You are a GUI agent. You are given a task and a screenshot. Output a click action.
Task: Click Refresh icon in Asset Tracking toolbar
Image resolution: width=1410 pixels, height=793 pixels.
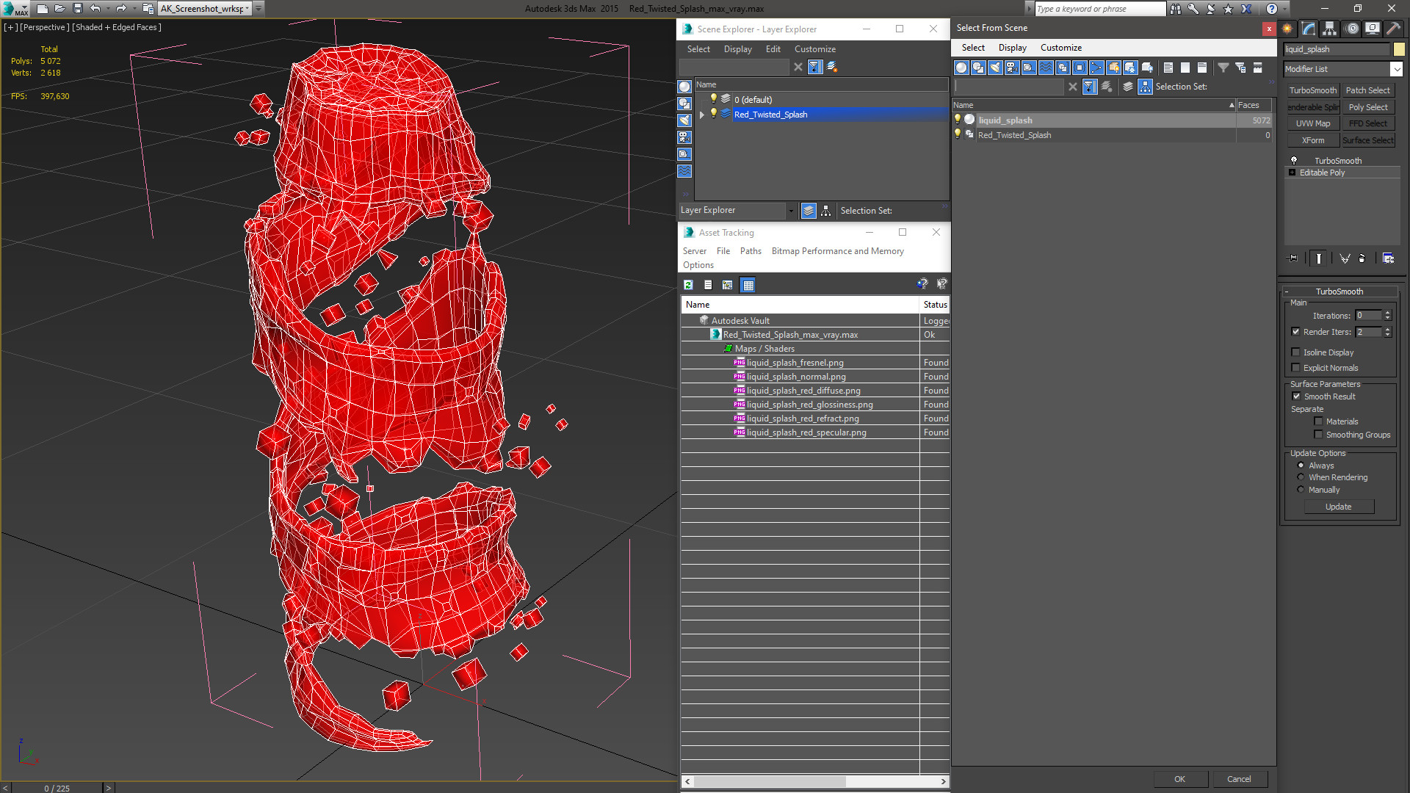(x=688, y=285)
